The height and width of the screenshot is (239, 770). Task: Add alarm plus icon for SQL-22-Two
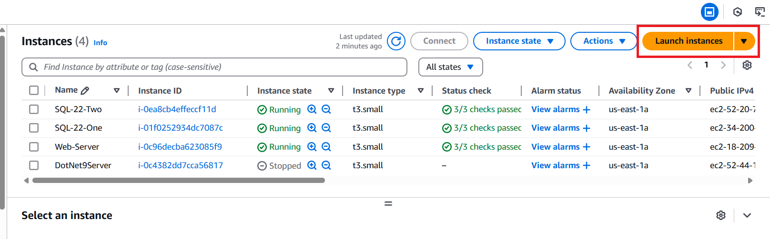tap(587, 110)
